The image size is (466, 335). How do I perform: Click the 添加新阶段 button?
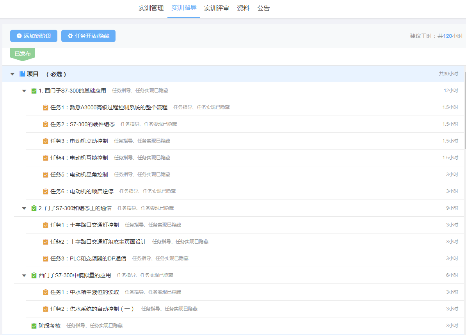point(34,36)
